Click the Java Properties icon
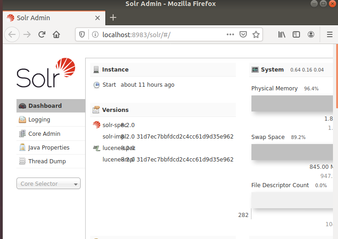The image size is (338, 239). click(x=22, y=148)
